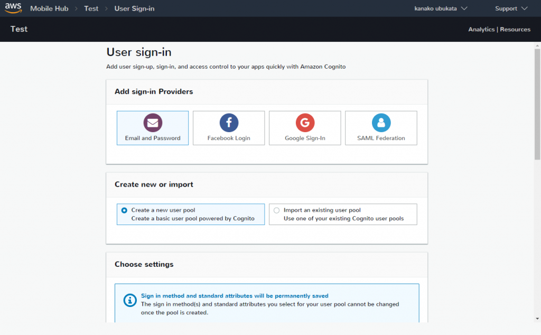Open the Test project breadcrumb
Screen dimensions: 541x335
point(91,8)
